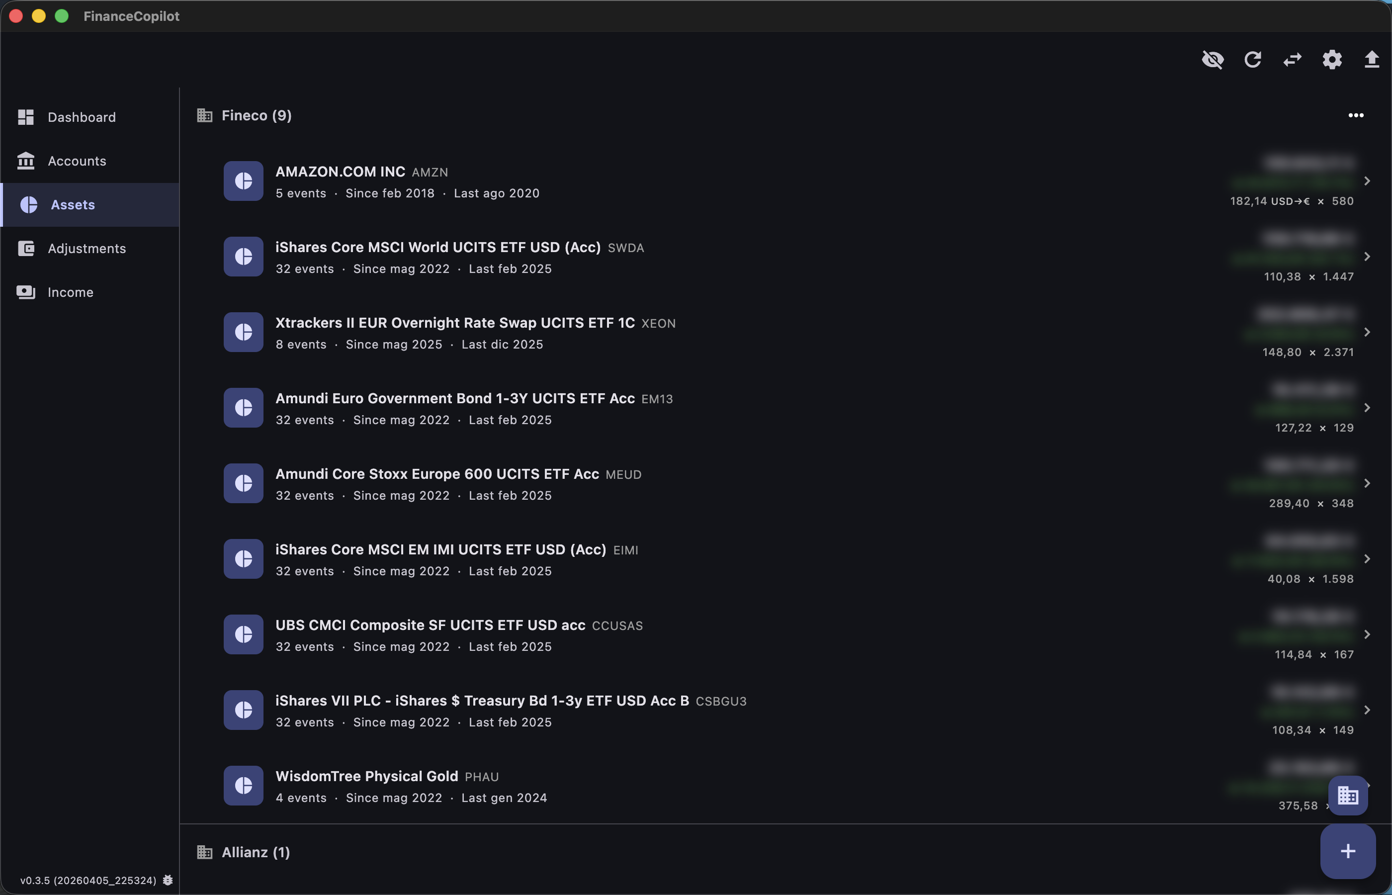The height and width of the screenshot is (895, 1392).
Task: Open the Dashboard section
Action: tap(82, 117)
